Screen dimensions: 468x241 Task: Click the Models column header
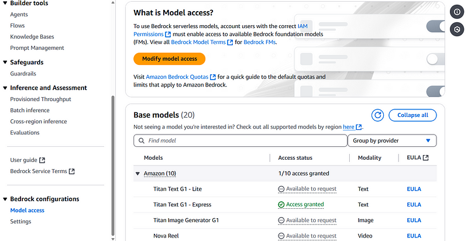(153, 158)
